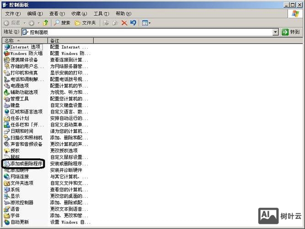Select the 存储的用户名 icon
This screenshot has height=229, width=305.
point(7,66)
